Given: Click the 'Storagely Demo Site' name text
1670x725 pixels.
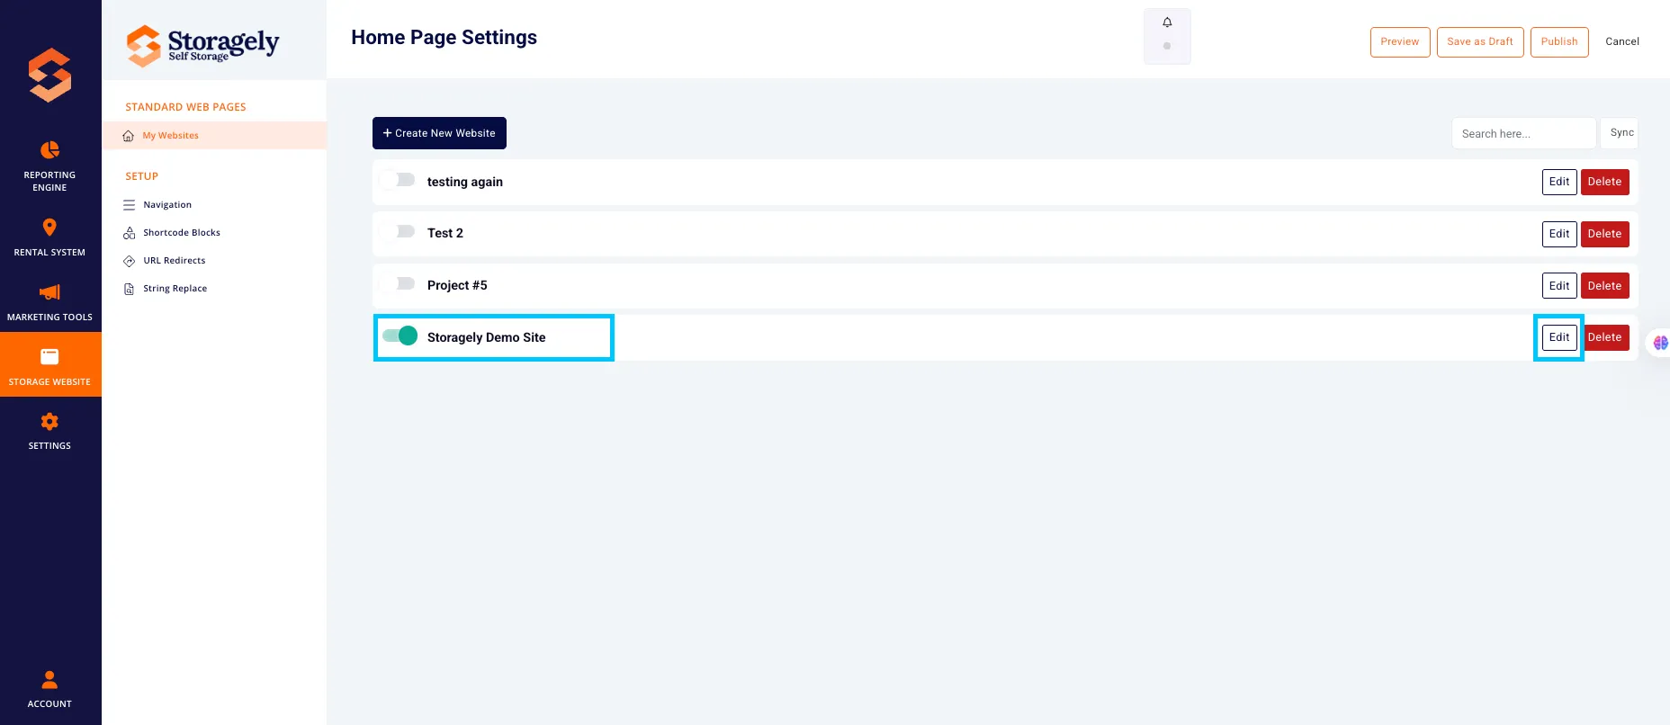Looking at the screenshot, I should tap(486, 337).
